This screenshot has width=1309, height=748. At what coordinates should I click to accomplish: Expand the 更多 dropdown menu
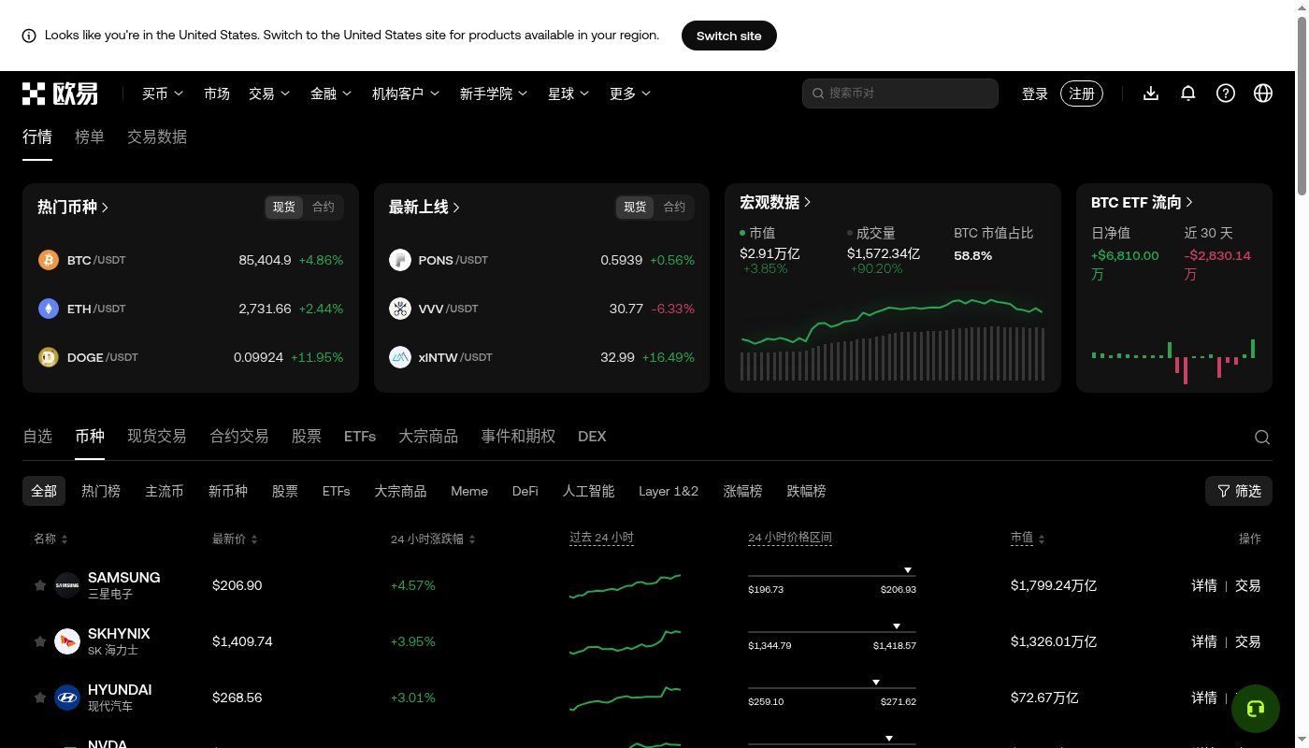click(630, 93)
